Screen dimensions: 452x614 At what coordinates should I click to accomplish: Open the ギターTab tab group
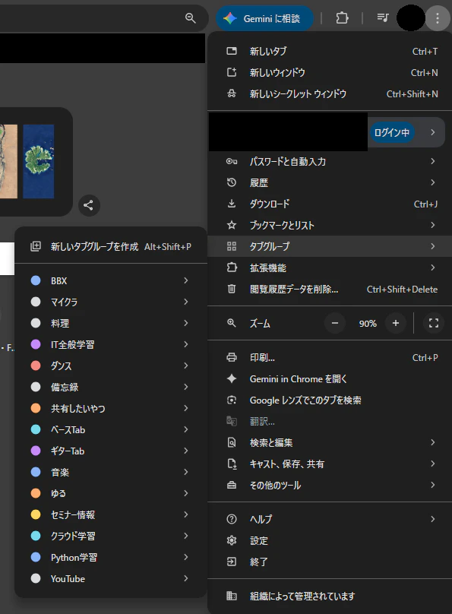[x=111, y=451]
